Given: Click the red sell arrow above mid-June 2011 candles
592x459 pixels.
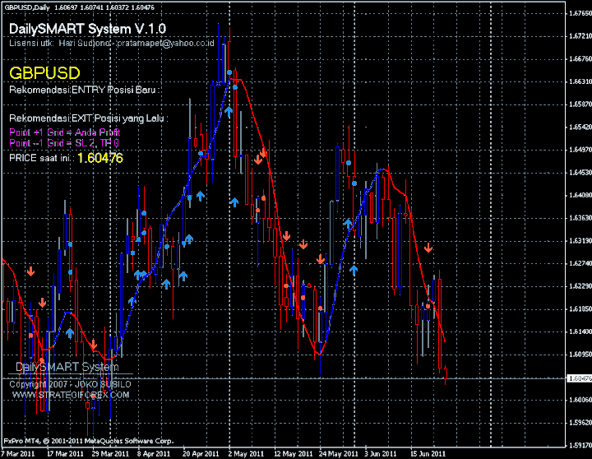Looking at the screenshot, I should (x=428, y=248).
